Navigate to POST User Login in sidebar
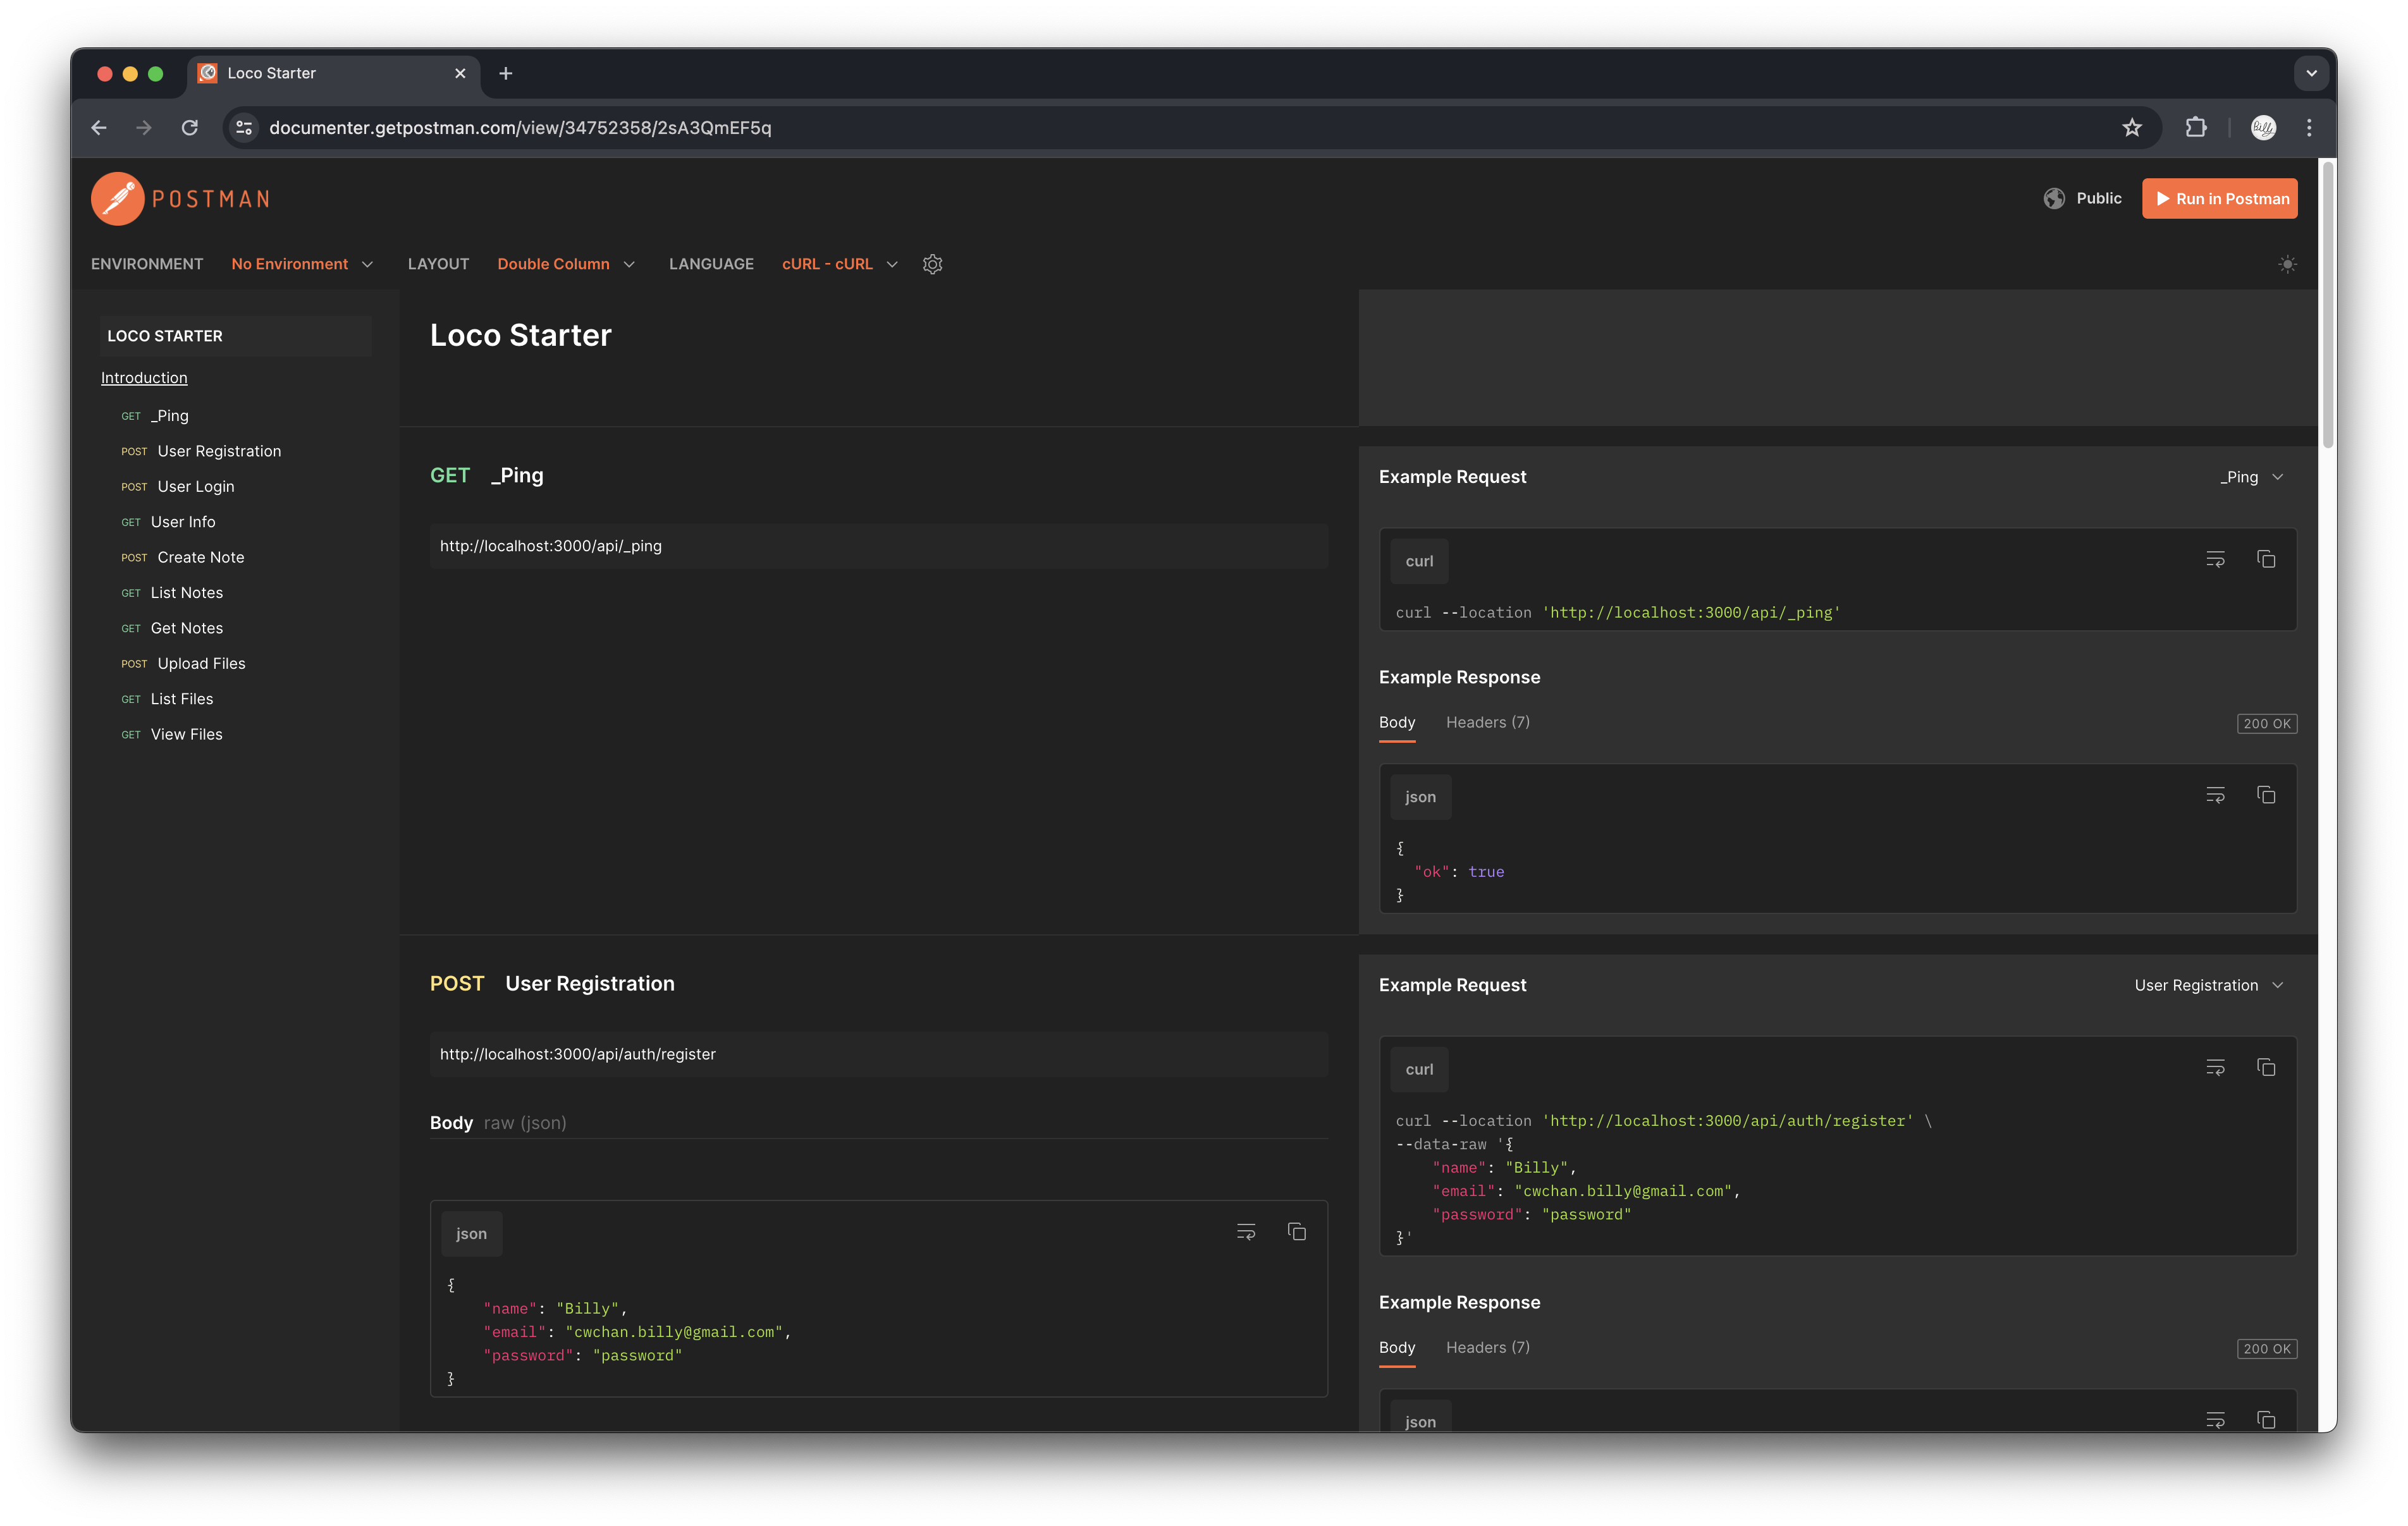Viewport: 2408px width, 1526px height. point(178,486)
